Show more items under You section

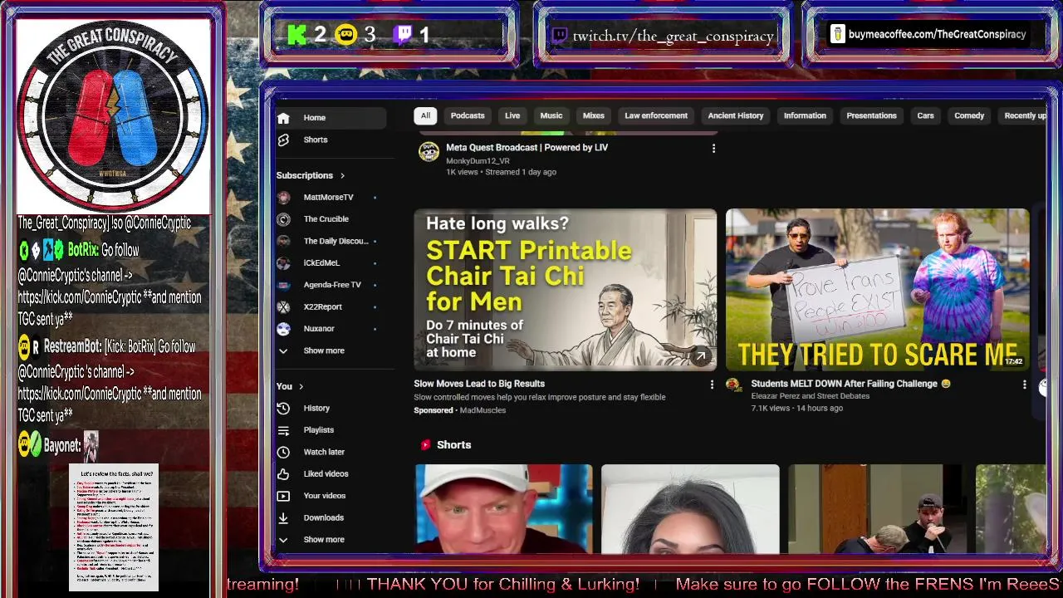[x=323, y=540]
